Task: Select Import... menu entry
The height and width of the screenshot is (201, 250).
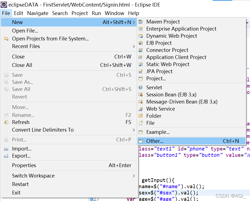Action: point(69,149)
